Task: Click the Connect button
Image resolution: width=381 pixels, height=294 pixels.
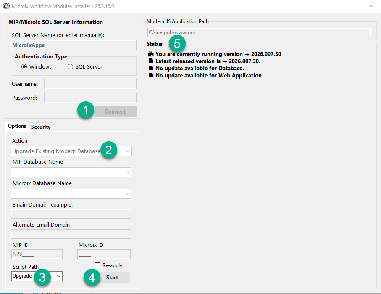Action: tap(116, 111)
